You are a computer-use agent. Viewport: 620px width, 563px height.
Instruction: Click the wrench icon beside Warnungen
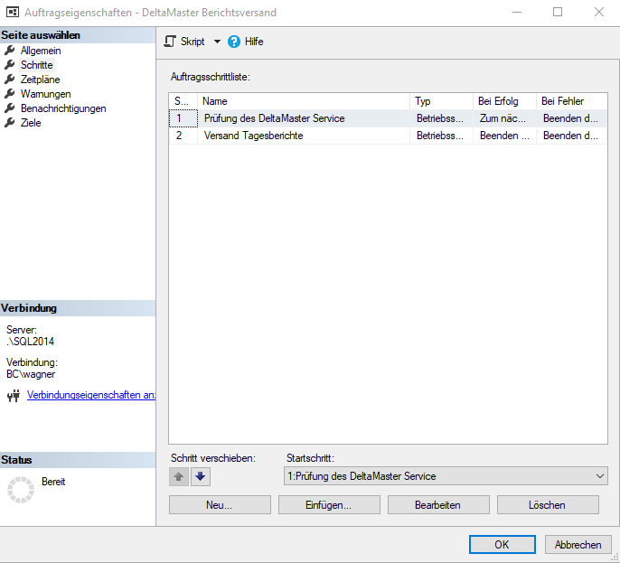pyautogui.click(x=10, y=94)
